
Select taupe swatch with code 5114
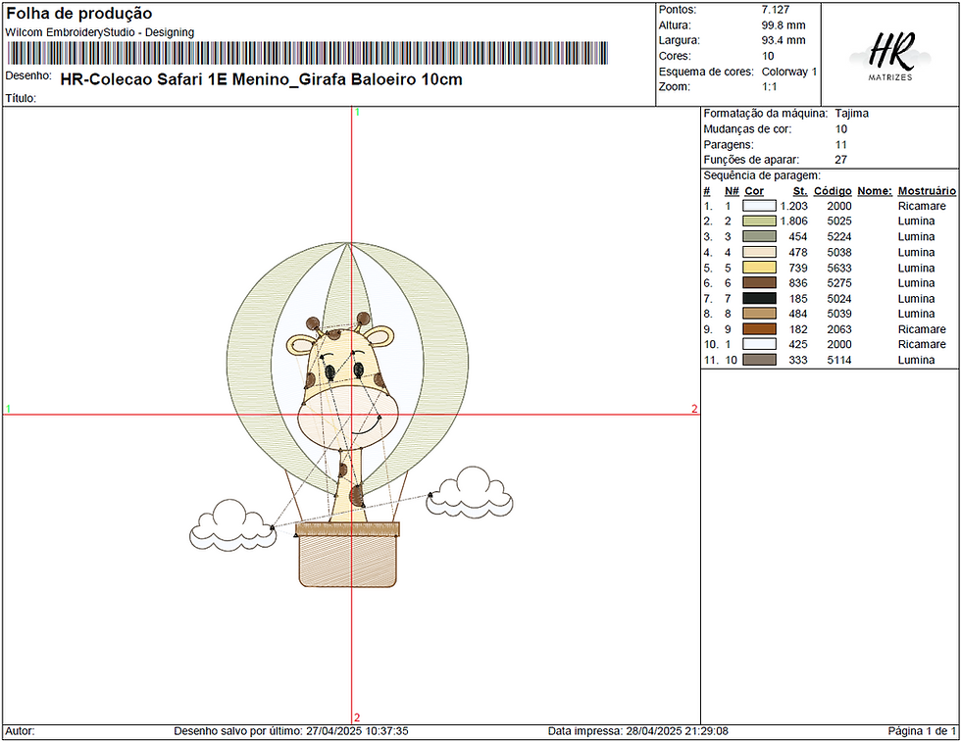(x=759, y=360)
